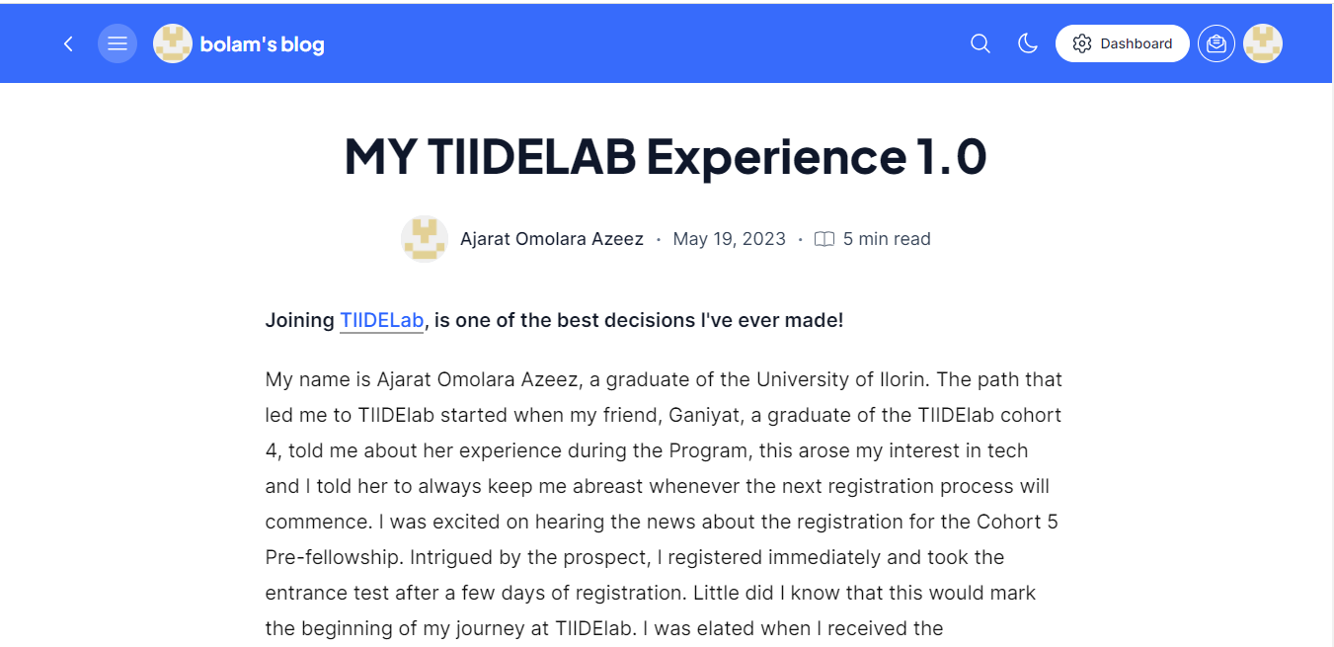1334x647 pixels.
Task: Click the blog logo avatar beside bolam's blog
Action: pyautogui.click(x=173, y=43)
